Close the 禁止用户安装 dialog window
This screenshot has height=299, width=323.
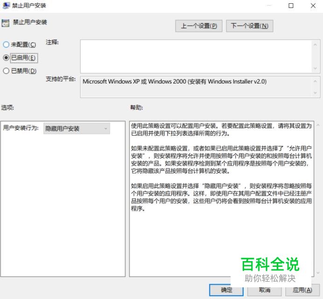tap(313, 6)
